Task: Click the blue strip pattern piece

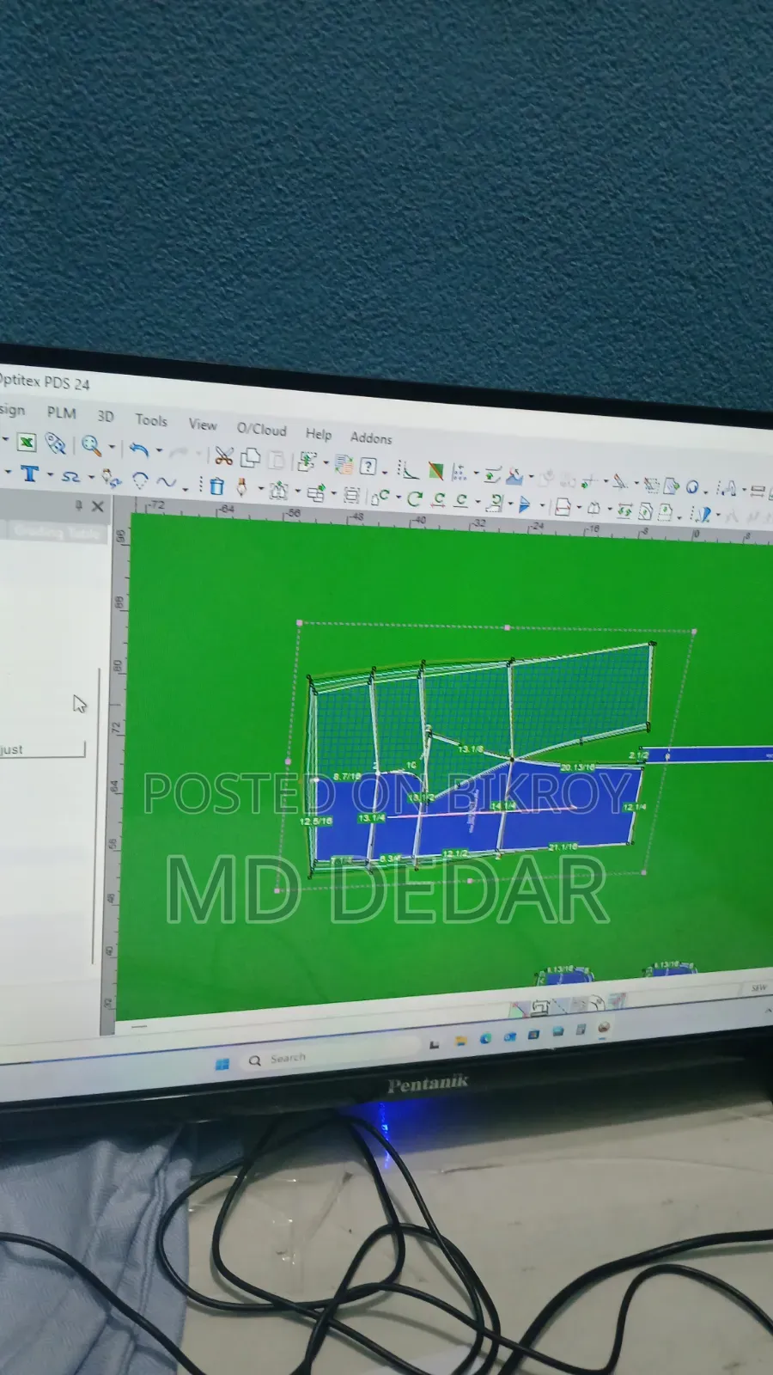Action: (x=709, y=755)
